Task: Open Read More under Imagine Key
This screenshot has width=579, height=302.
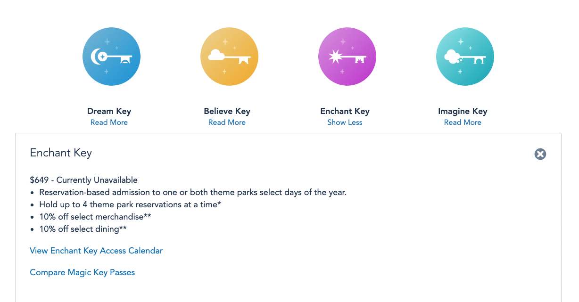Action: click(463, 122)
